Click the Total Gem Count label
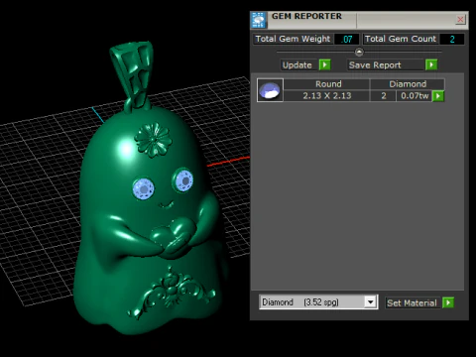This screenshot has width=476, height=357. 401,39
